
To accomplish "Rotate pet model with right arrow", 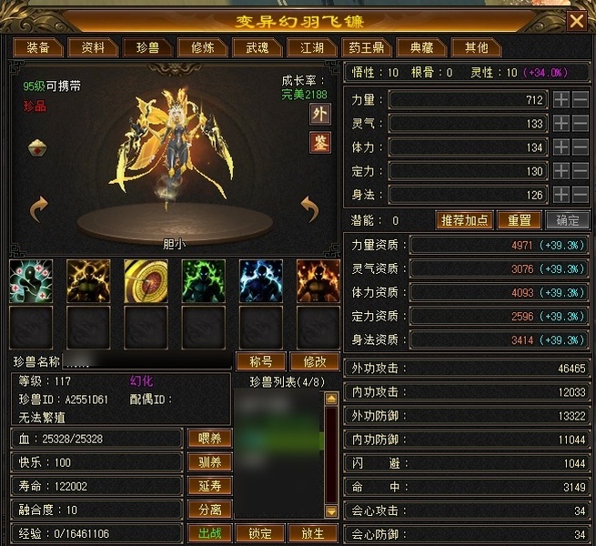I will 309,208.
